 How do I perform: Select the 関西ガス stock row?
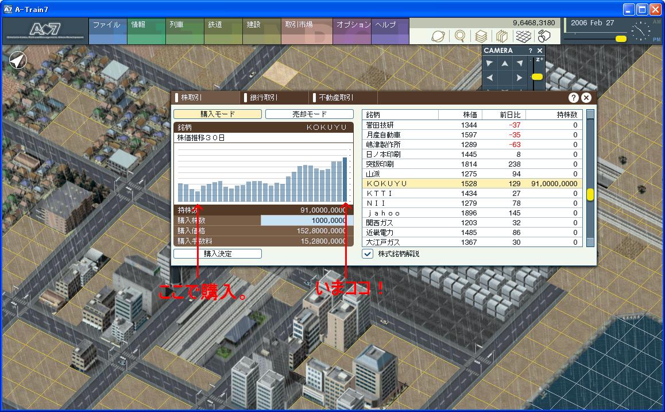(473, 223)
